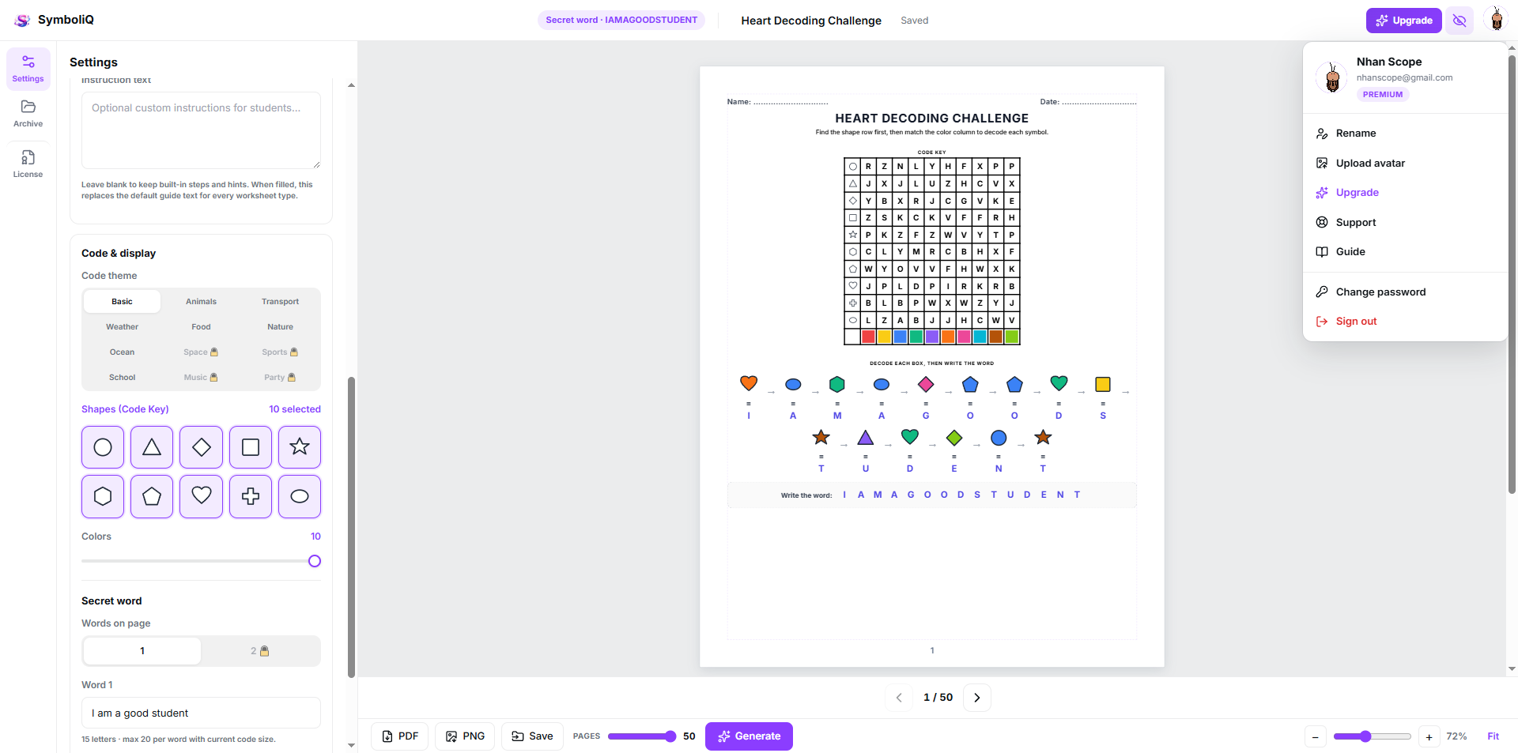
Task: Select Upload avatar in profile menu
Action: tap(1405, 163)
